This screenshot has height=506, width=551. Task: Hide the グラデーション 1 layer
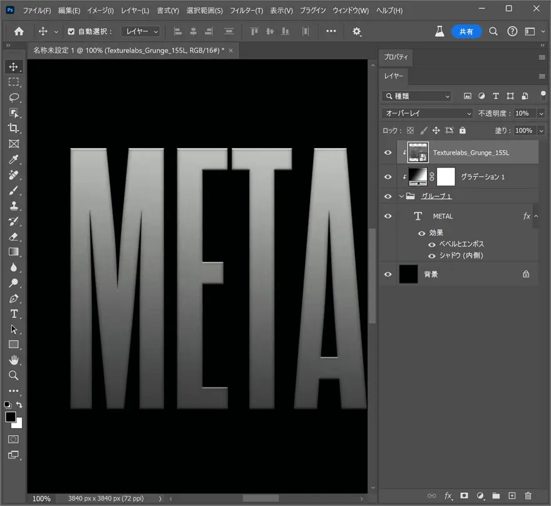[x=388, y=177]
